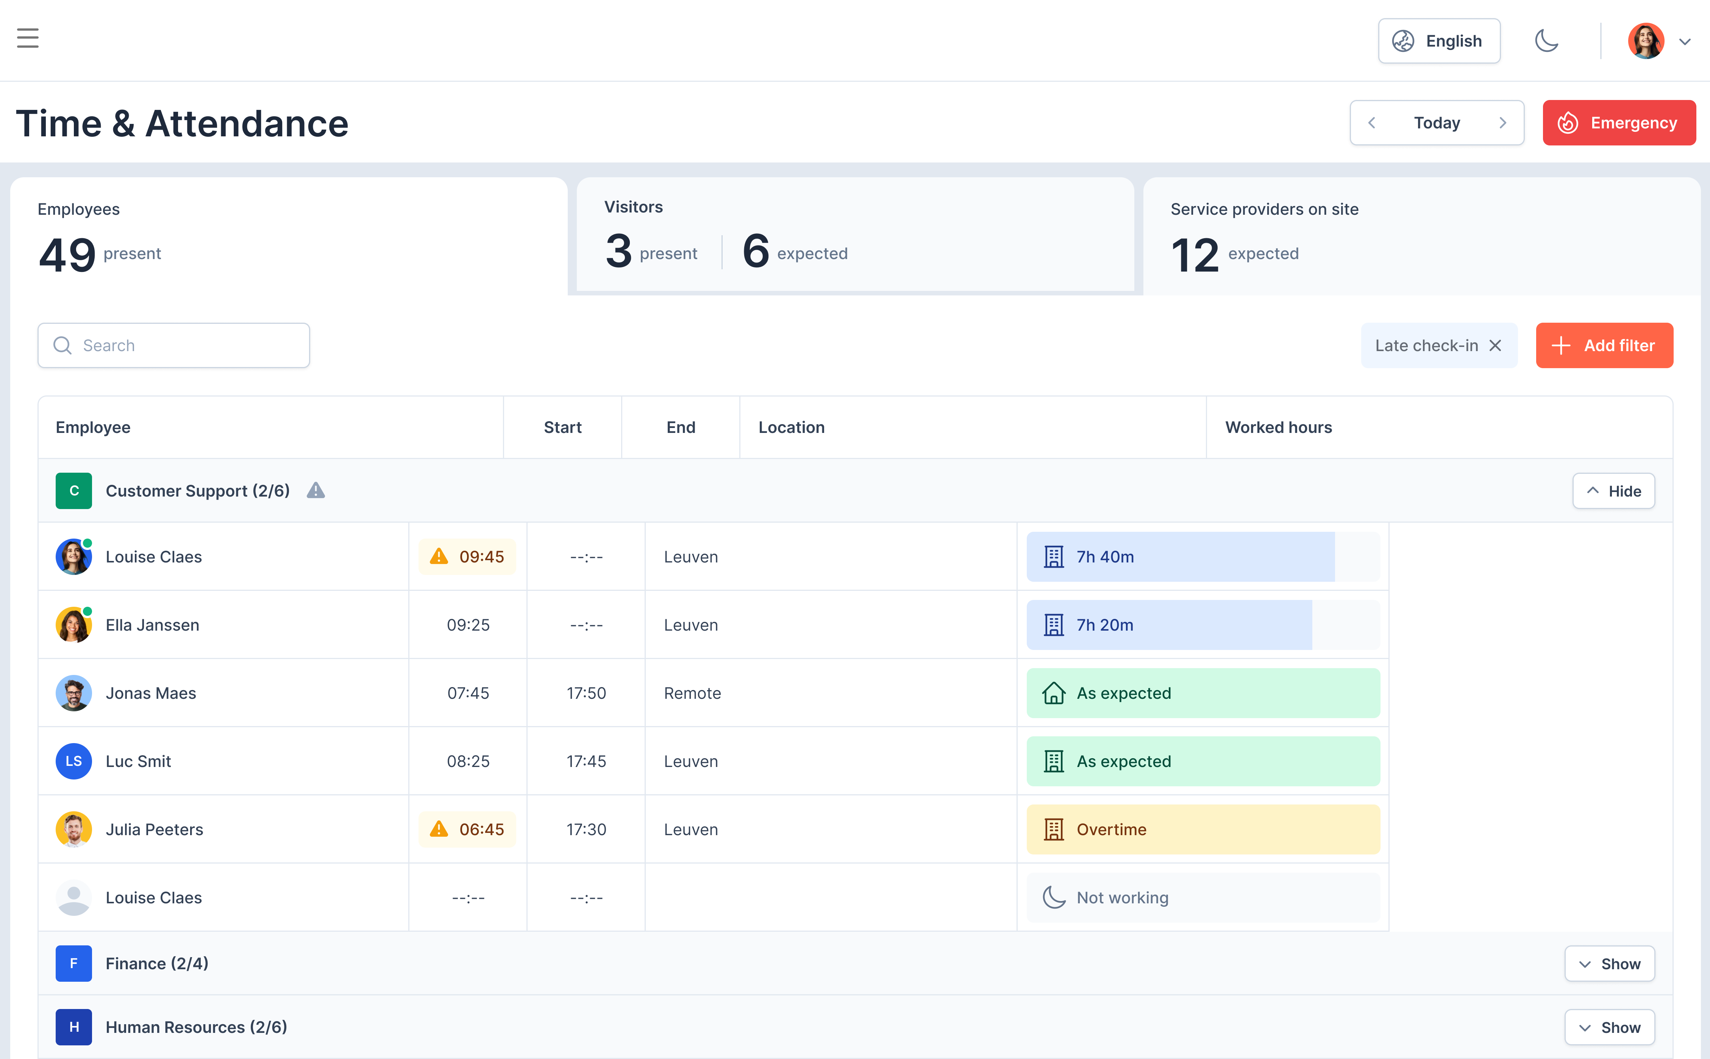Expand the Finance group
The image size is (1710, 1059).
(1609, 964)
